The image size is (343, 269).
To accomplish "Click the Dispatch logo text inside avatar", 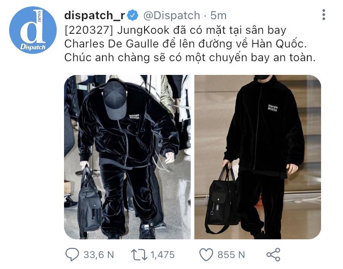I will pyautogui.click(x=33, y=47).
